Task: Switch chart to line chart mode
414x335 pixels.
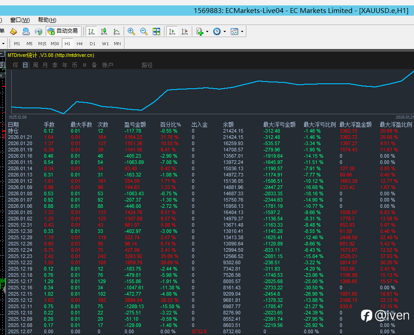Action: (116, 31)
